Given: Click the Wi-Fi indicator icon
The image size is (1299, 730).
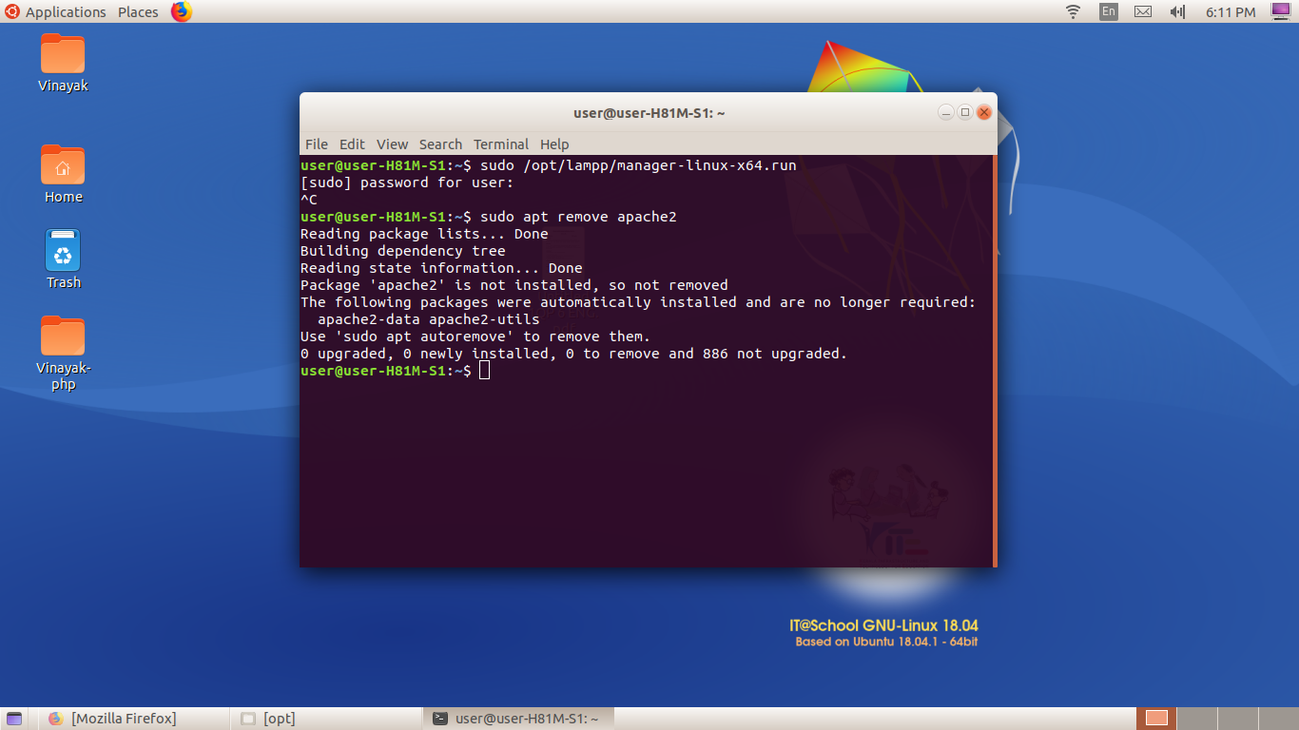Looking at the screenshot, I should pyautogui.click(x=1072, y=11).
